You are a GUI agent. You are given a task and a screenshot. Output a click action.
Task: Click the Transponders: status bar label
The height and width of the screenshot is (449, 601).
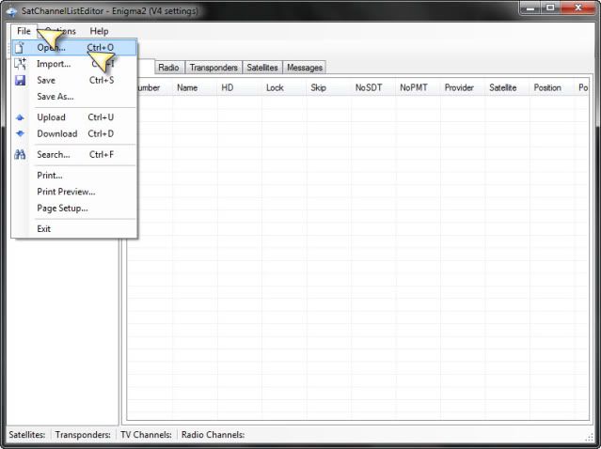(x=83, y=435)
